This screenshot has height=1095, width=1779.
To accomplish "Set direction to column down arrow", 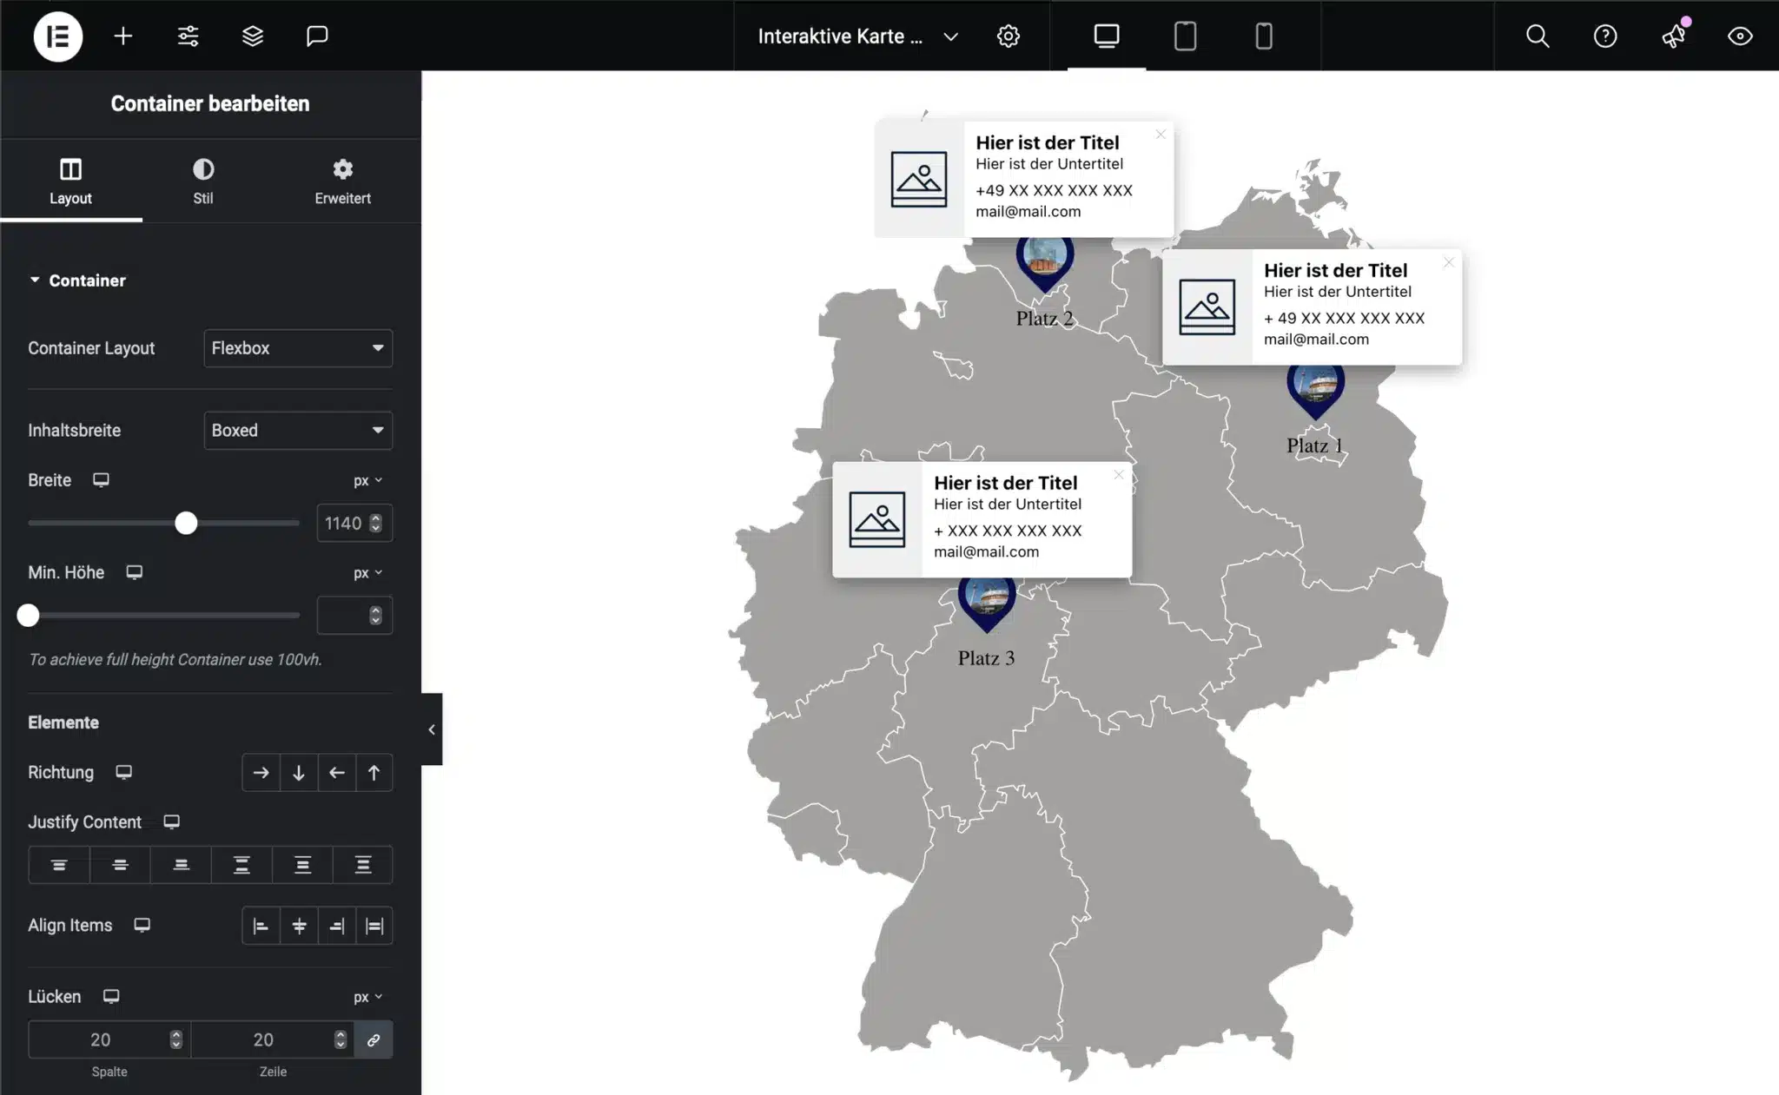I will tap(299, 773).
